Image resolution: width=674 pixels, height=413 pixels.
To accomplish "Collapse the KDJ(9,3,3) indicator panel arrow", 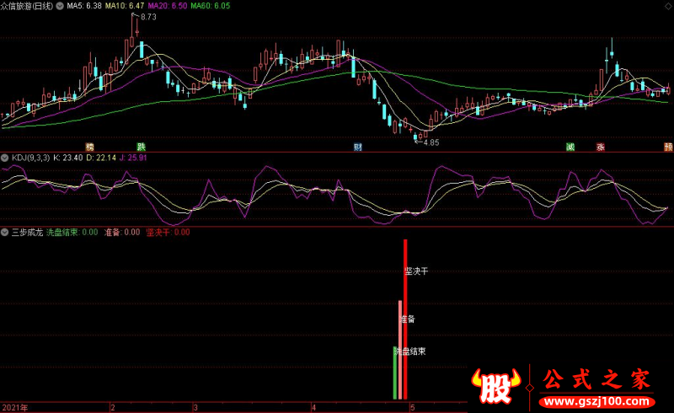I will click(5, 158).
